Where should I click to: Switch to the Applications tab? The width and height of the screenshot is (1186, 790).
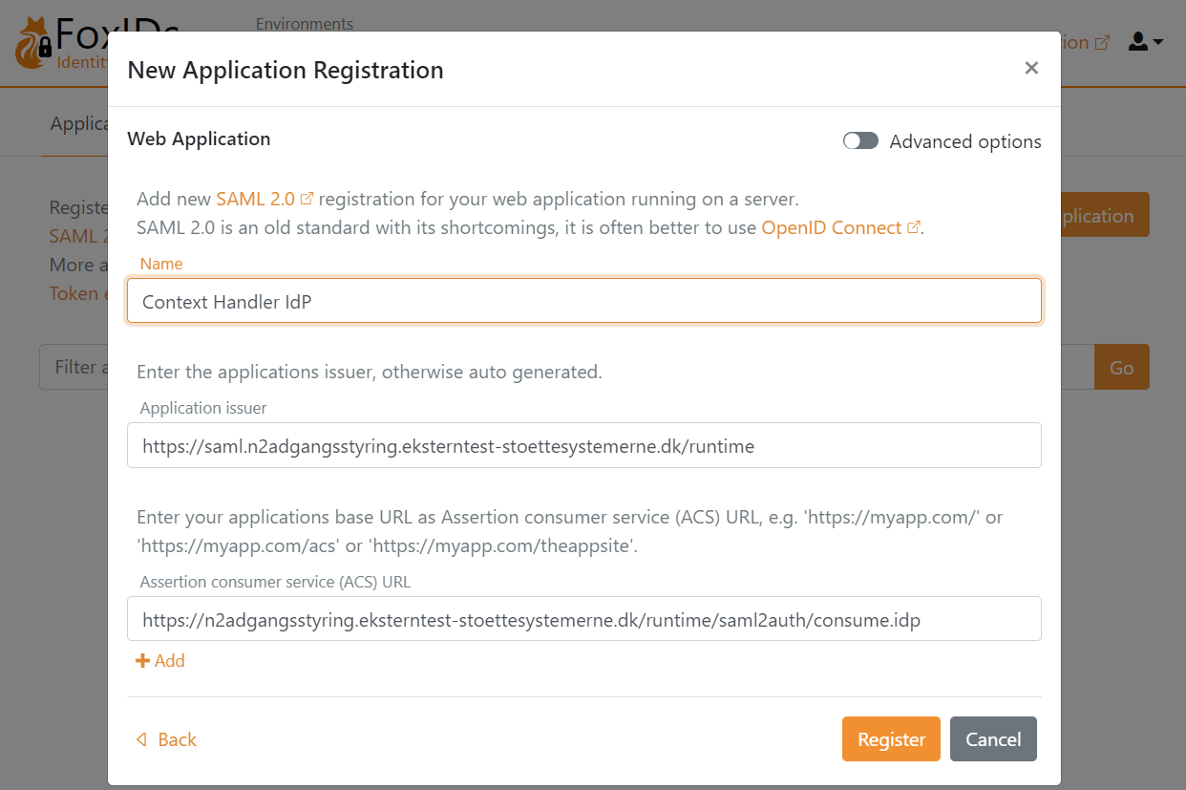tap(80, 122)
